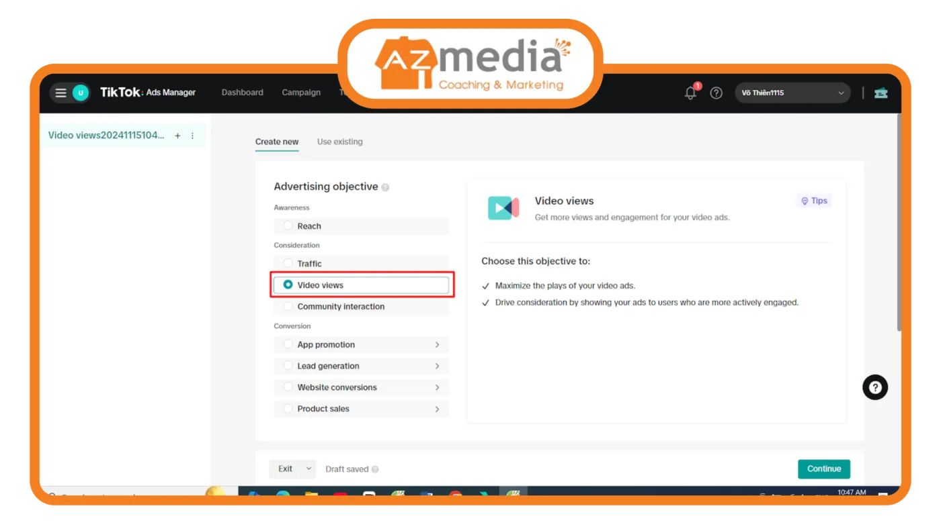
Task: Switch to the Use existing tab
Action: [339, 142]
